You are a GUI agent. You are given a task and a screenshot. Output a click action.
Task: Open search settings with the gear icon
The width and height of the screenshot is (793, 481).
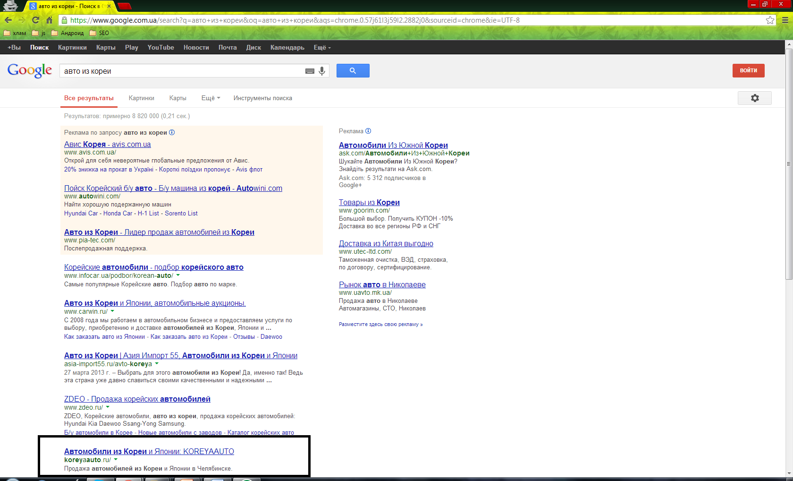(x=755, y=98)
